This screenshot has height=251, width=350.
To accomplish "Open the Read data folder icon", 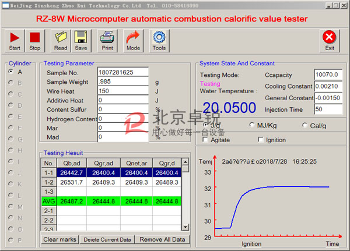I will point(61,41).
